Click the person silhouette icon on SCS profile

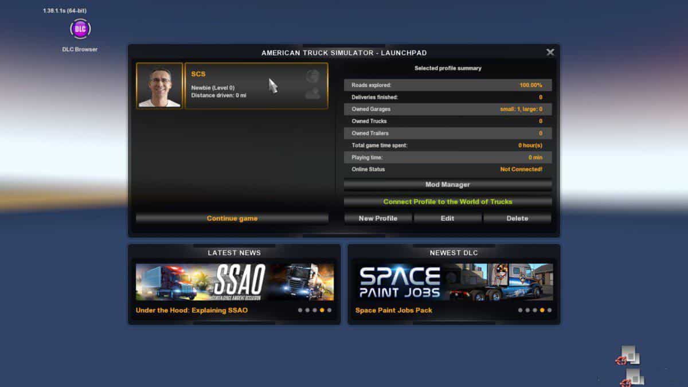(312, 93)
